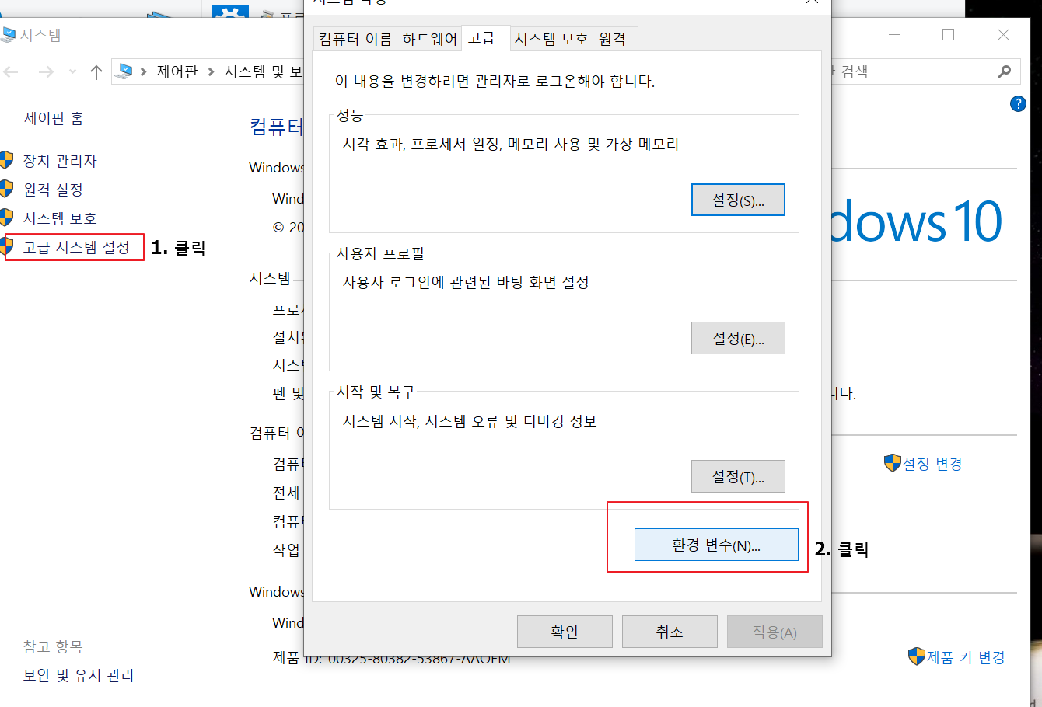Image resolution: width=1042 pixels, height=707 pixels.
Task: Confirm with the 확인 button
Action: click(x=565, y=632)
